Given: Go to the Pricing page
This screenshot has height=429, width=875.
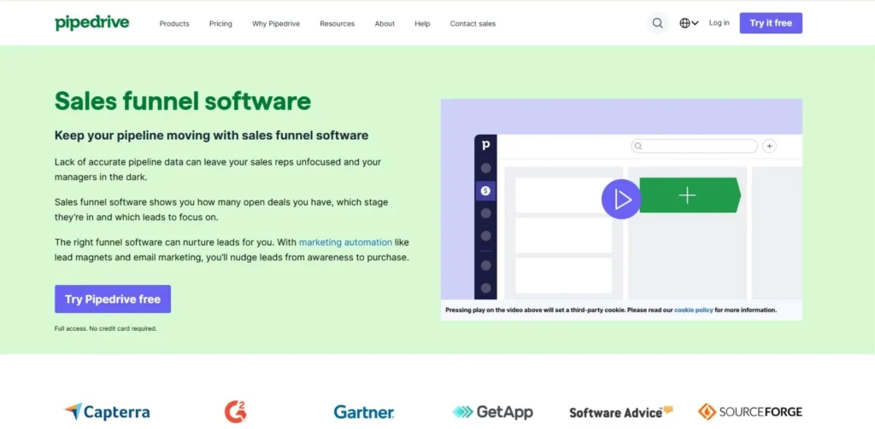Looking at the screenshot, I should tap(220, 24).
